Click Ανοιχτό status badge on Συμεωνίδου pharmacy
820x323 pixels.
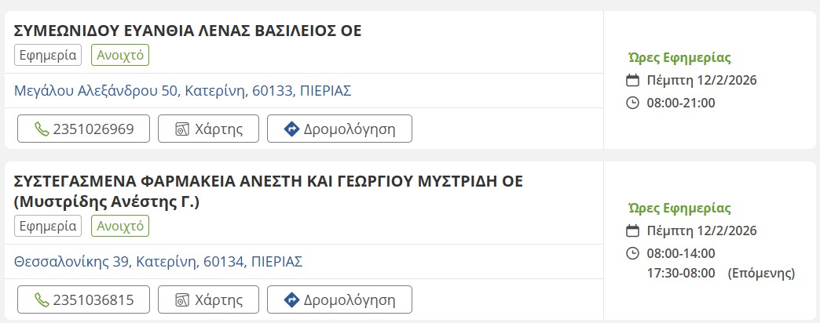(120, 55)
